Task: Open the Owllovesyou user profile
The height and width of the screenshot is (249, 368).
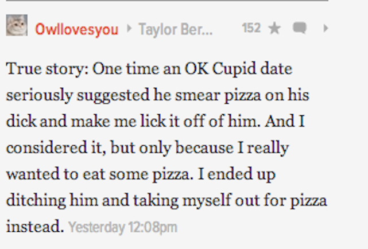Action: coord(76,29)
